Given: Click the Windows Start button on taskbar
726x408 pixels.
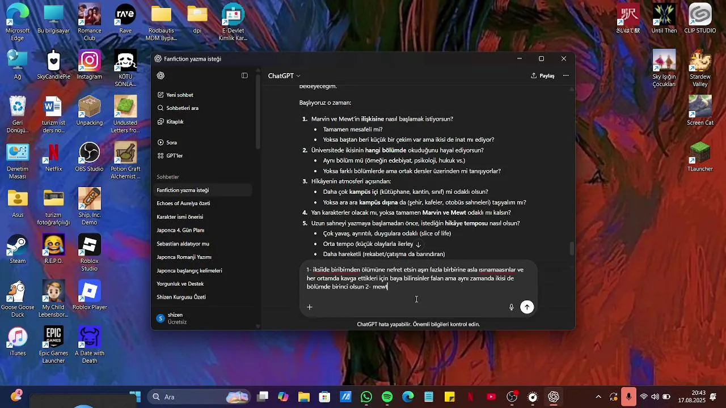Looking at the screenshot, I should point(135,397).
